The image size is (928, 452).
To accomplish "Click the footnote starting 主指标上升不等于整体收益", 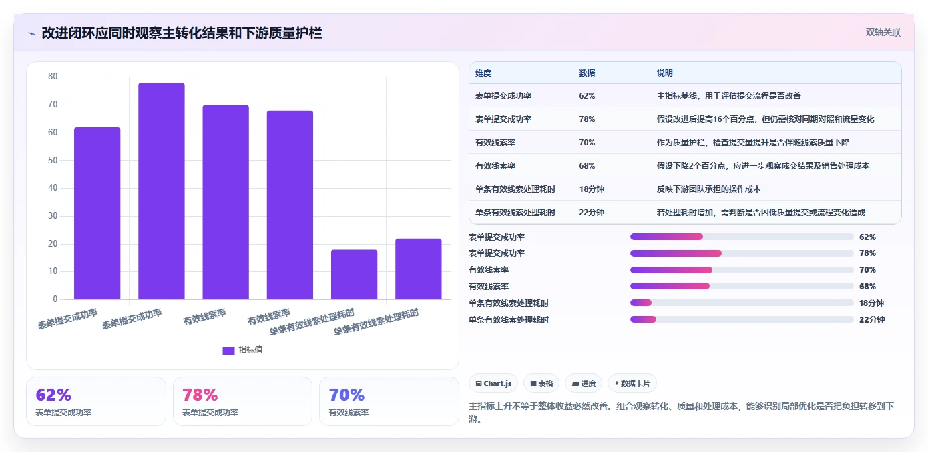I will click(682, 413).
